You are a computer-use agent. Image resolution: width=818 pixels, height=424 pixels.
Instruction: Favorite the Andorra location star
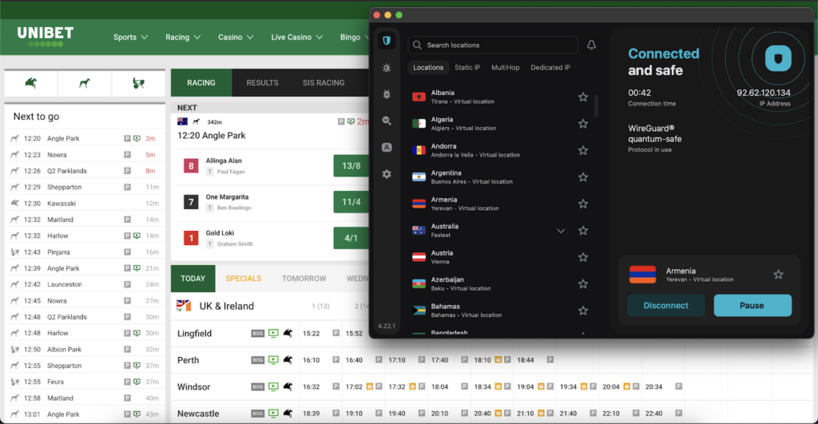coord(582,150)
